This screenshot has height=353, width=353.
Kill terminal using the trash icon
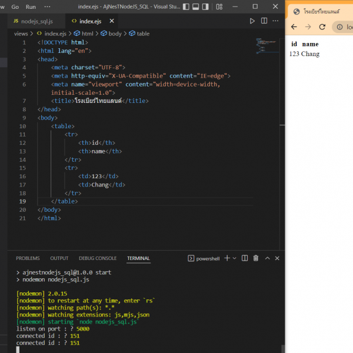point(255,258)
